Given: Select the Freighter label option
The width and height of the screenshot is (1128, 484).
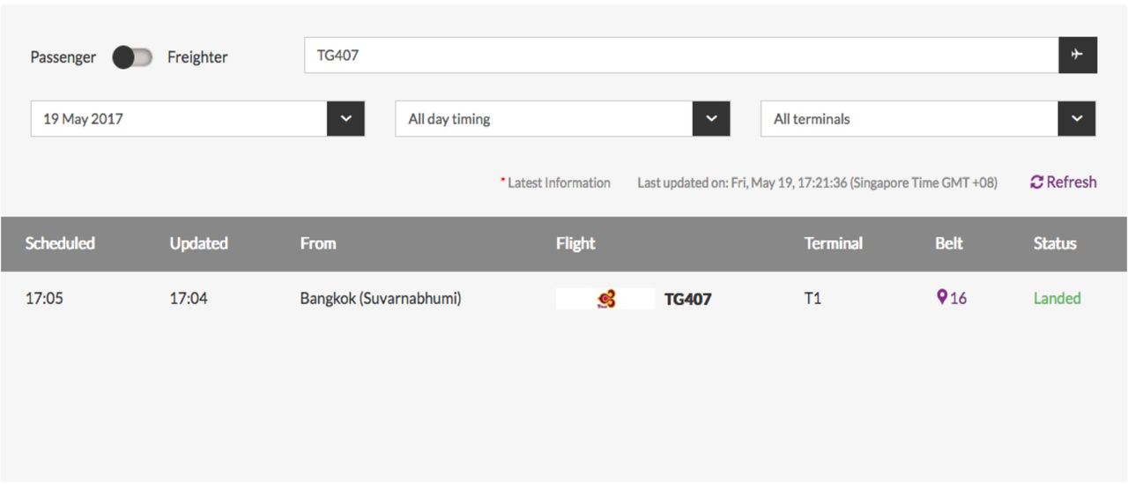Looking at the screenshot, I should click(197, 57).
